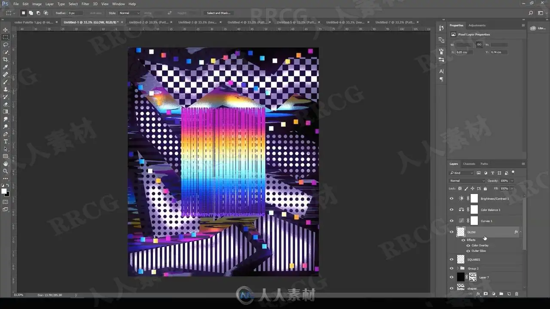Collapse the GLOW layer effects list

coord(521,232)
